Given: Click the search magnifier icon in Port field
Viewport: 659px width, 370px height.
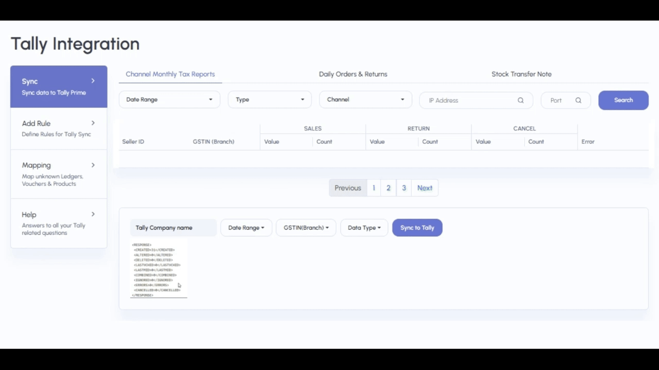Looking at the screenshot, I should 578,100.
